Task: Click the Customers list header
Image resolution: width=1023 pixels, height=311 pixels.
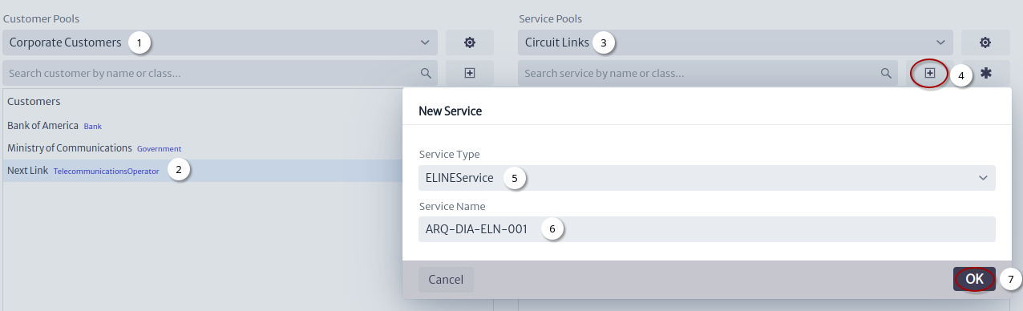Action: pyautogui.click(x=34, y=102)
